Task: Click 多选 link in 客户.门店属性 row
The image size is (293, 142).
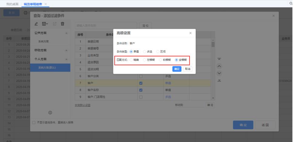Action: [x=168, y=97]
